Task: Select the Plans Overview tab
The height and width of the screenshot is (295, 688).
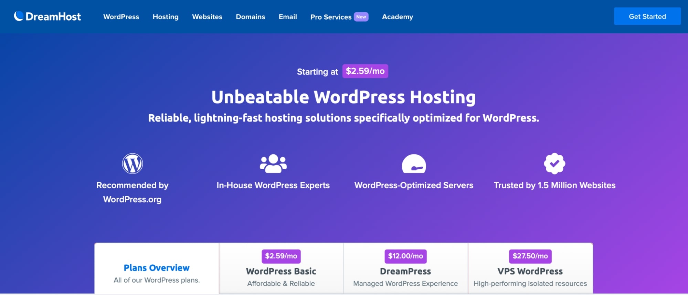Action: pos(157,268)
